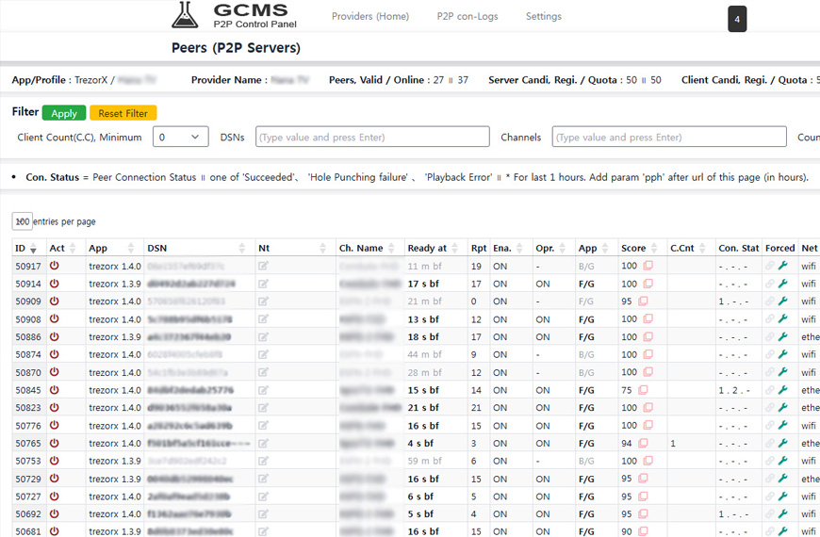Open the wrench tool for peer 50692
This screenshot has width=820, height=537.
[782, 514]
